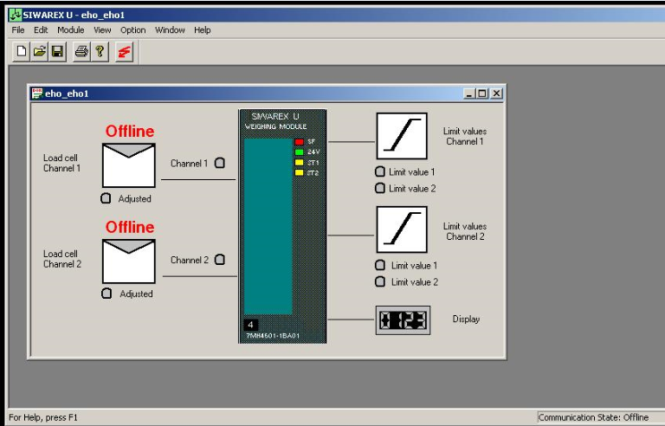Select the Load cell Channel 2 scale icon
Screen dimensions: 665x426
pyautogui.click(x=128, y=261)
